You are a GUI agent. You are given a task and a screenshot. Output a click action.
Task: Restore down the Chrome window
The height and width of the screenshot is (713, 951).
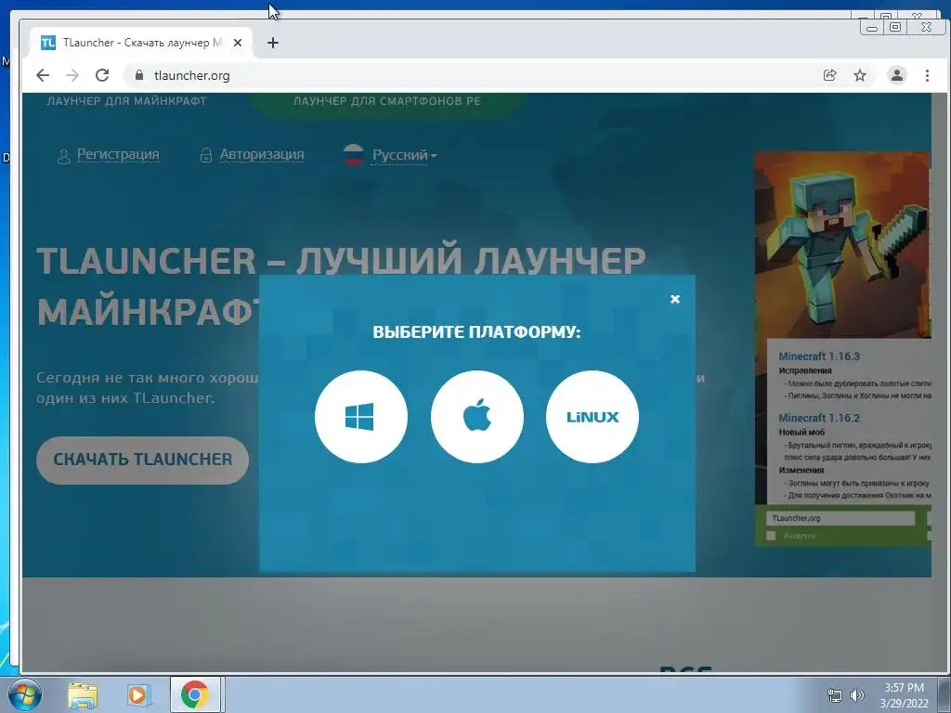point(894,27)
